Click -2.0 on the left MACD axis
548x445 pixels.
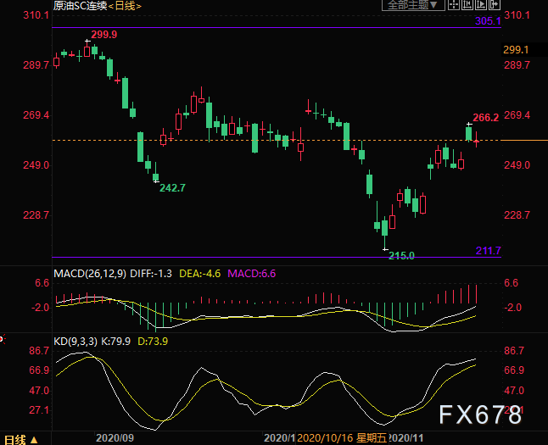[x=41, y=308]
